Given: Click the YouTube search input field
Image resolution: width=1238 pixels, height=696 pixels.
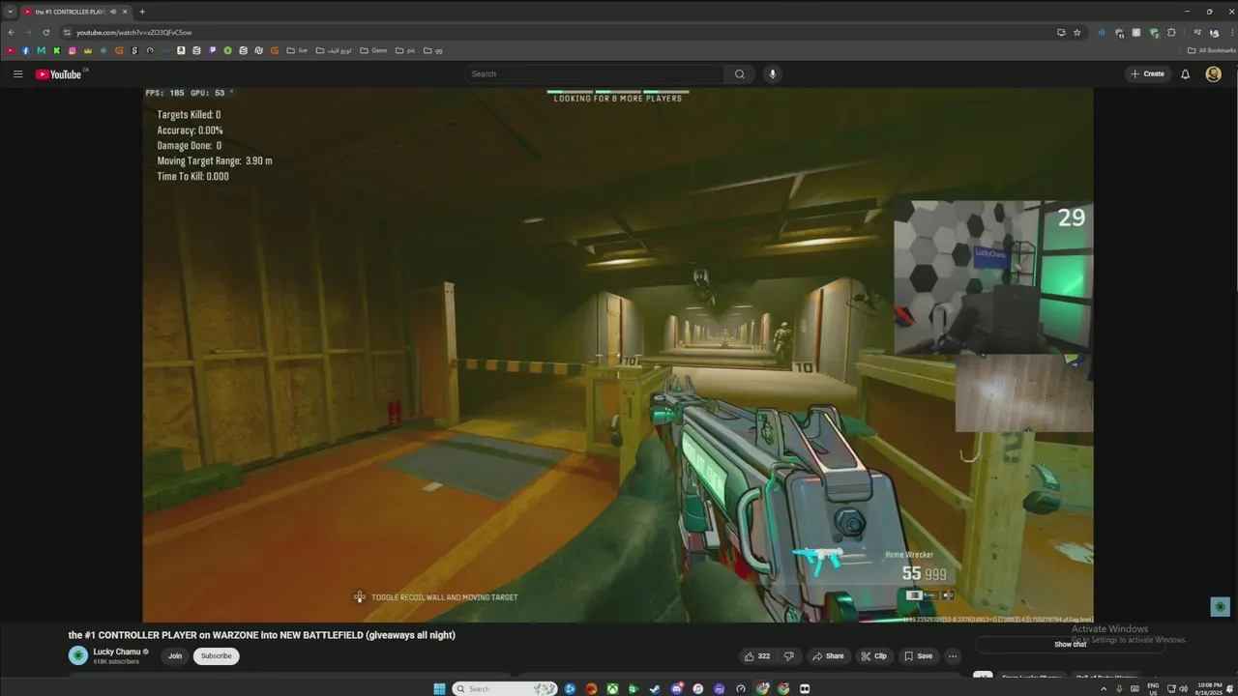Looking at the screenshot, I should (594, 73).
